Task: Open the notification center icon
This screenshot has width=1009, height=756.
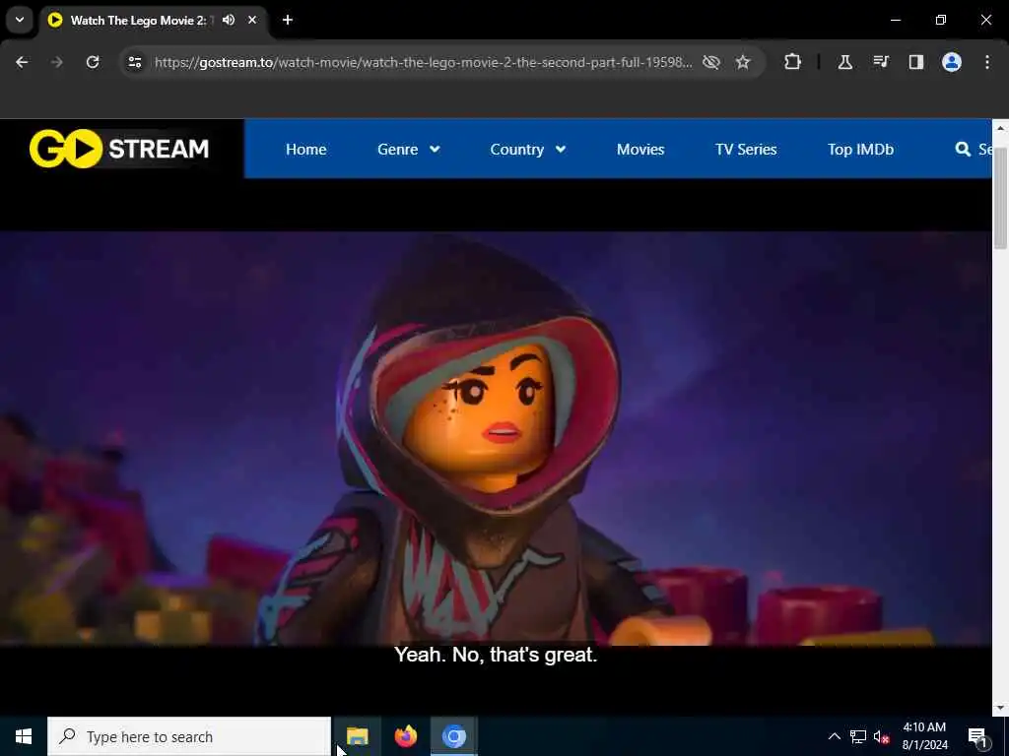Action: [x=977, y=736]
